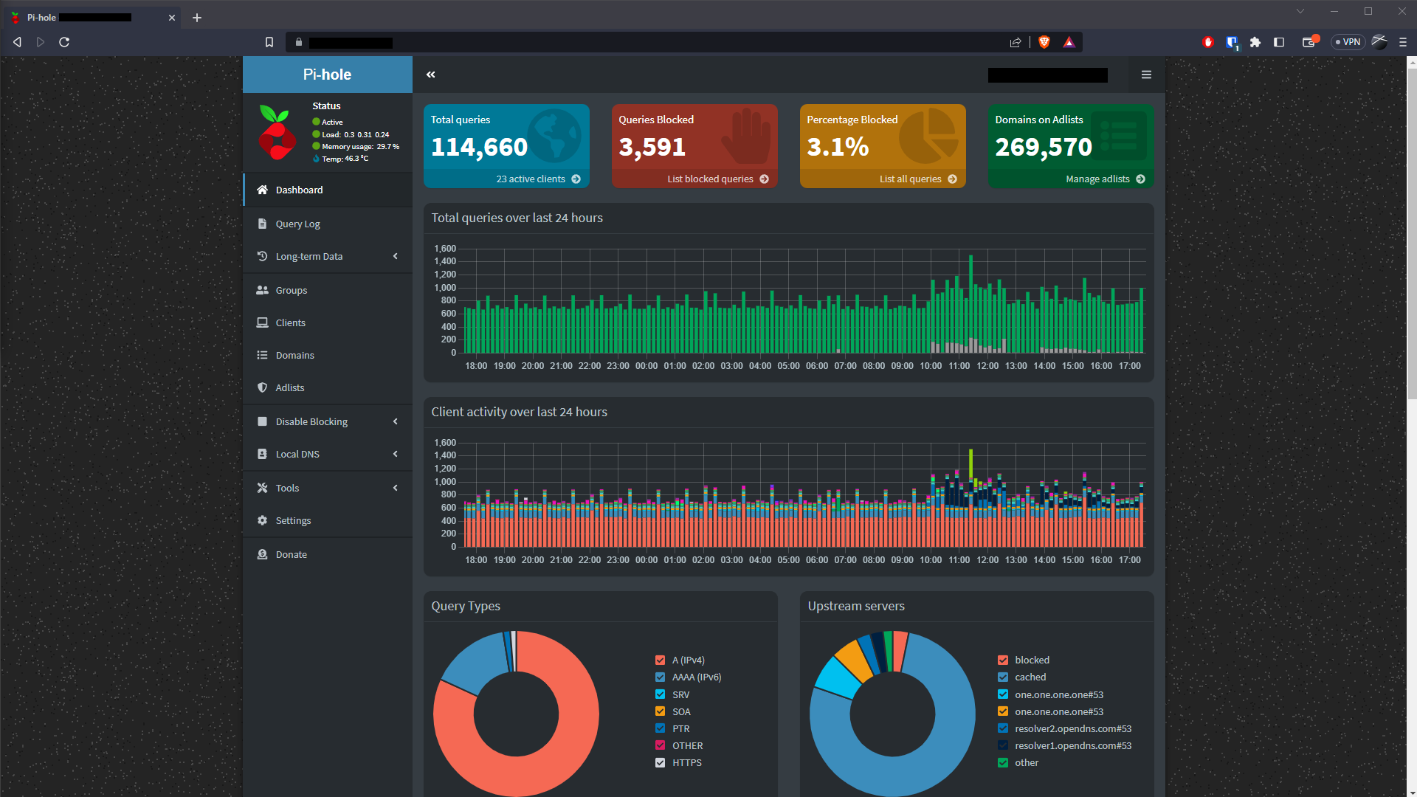Image resolution: width=1417 pixels, height=797 pixels.
Task: Click the Donate heart icon
Action: coord(263,554)
